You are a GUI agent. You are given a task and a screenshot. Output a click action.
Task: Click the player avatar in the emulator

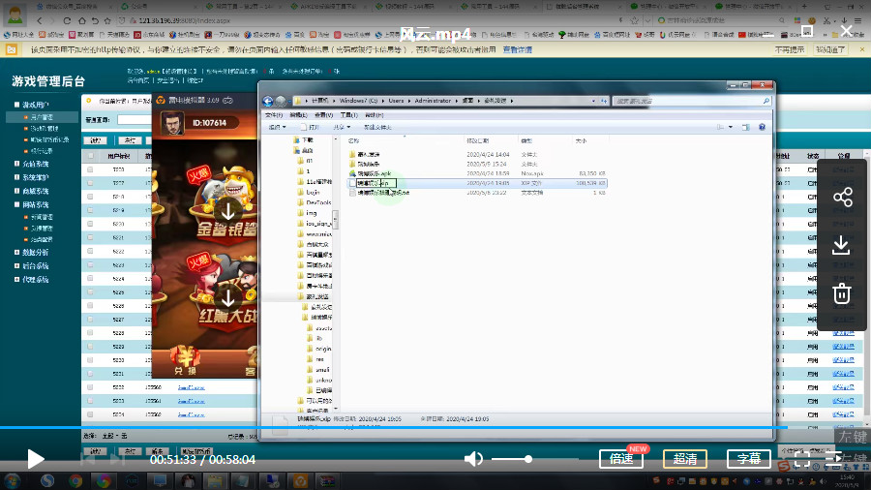pyautogui.click(x=172, y=123)
